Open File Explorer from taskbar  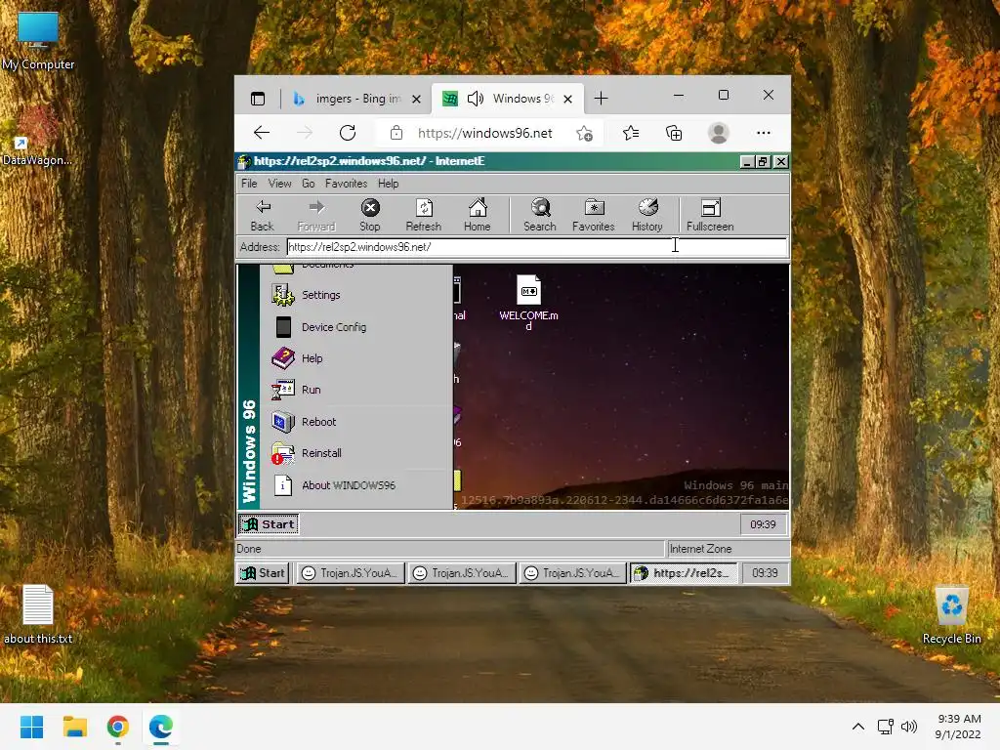coord(74,727)
